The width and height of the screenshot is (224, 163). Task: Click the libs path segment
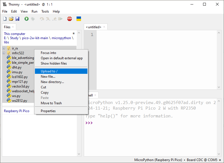point(6,42)
